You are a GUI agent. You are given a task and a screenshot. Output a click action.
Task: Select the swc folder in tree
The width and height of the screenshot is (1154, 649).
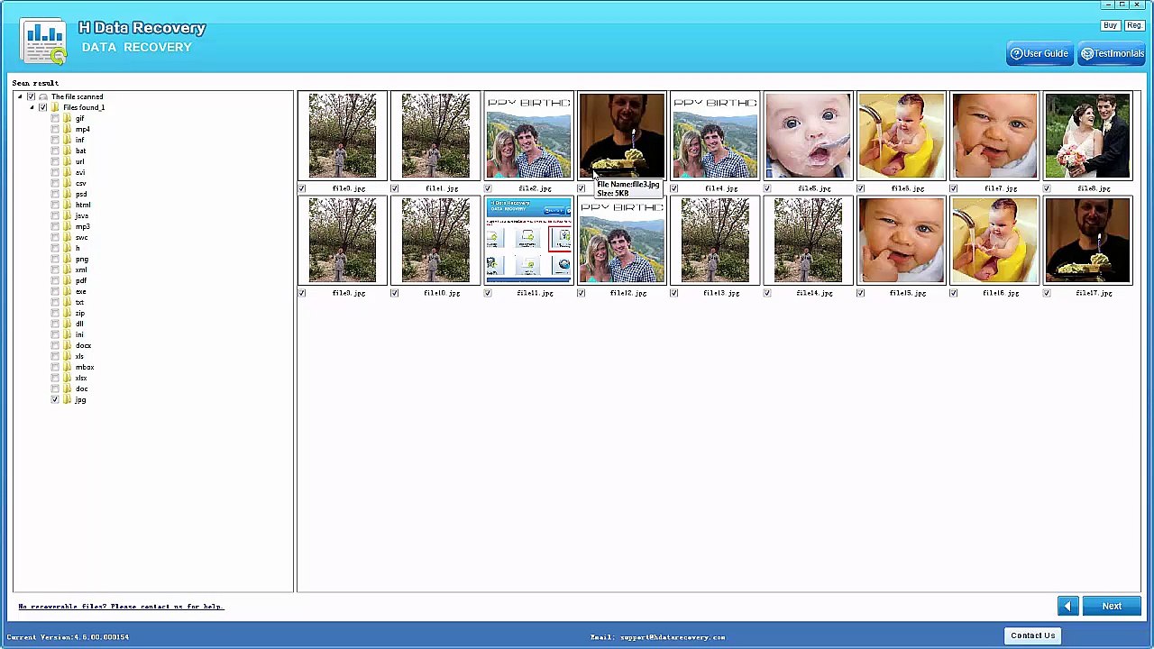coord(82,237)
